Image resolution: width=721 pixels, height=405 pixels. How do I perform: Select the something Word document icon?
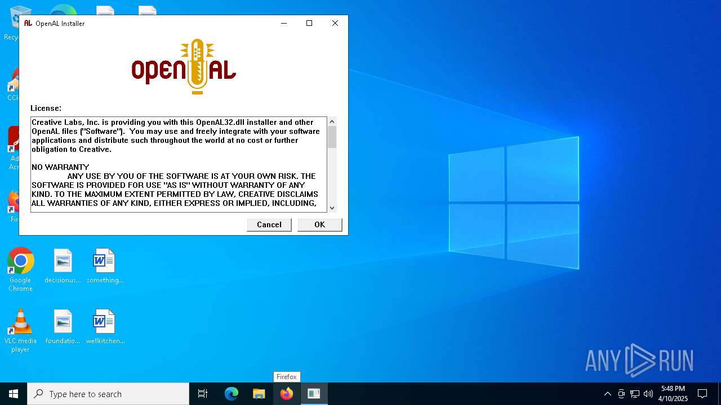(x=105, y=266)
